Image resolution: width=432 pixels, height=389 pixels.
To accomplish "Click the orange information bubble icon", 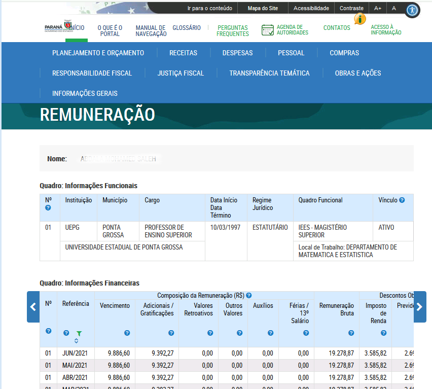I will [360, 19].
